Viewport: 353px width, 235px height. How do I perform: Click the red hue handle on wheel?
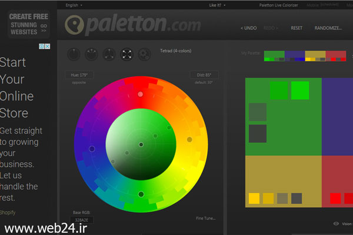140,94
